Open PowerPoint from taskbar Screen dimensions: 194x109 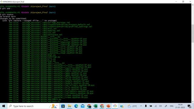click(x=109, y=106)
